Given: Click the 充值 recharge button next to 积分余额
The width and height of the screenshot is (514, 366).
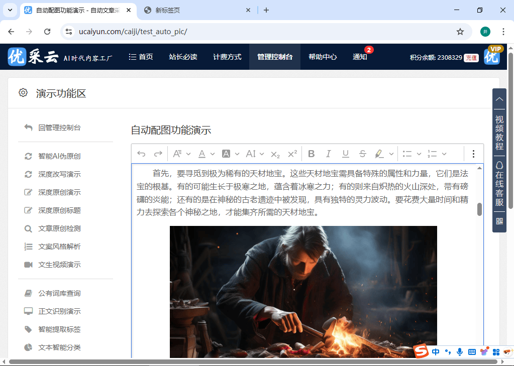Looking at the screenshot, I should pos(471,58).
